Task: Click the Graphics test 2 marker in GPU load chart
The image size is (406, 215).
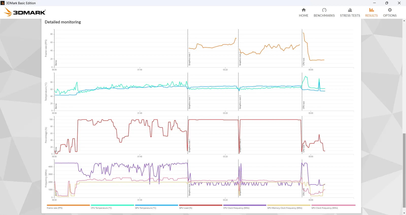Action: tap(240, 145)
